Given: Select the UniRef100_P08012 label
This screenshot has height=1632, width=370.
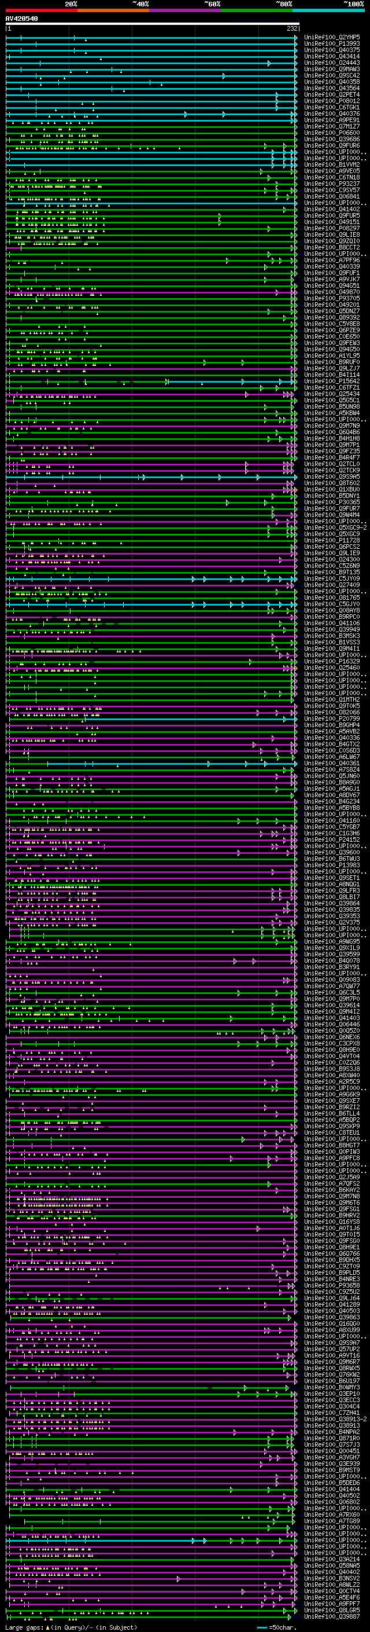Looking at the screenshot, I should 332,101.
